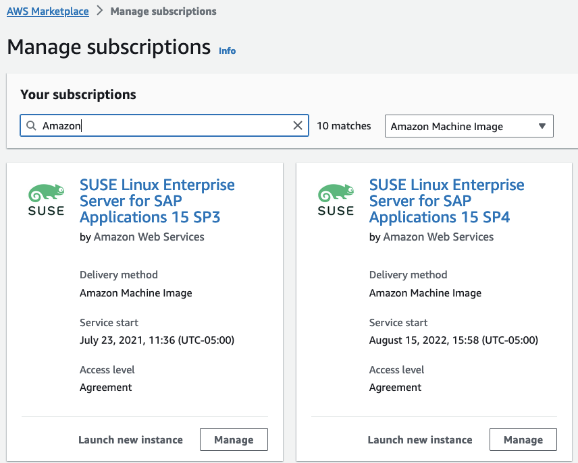Viewport: 578px width, 463px height.
Task: Open SUSE Linux Enterprise Server SP3 title
Action: (157, 201)
